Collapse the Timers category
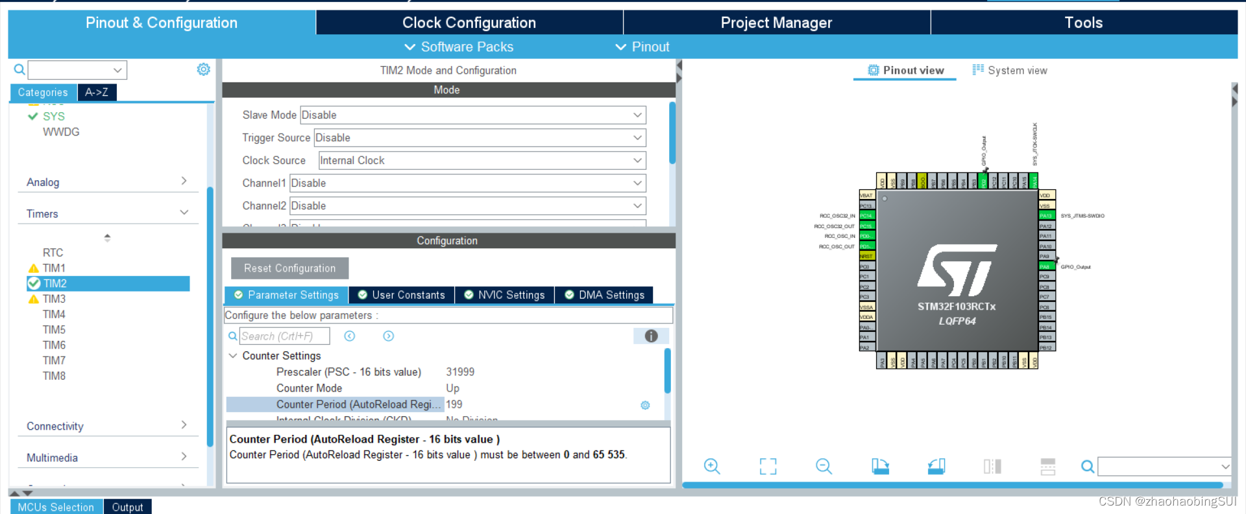This screenshot has height=514, width=1246. pos(108,213)
